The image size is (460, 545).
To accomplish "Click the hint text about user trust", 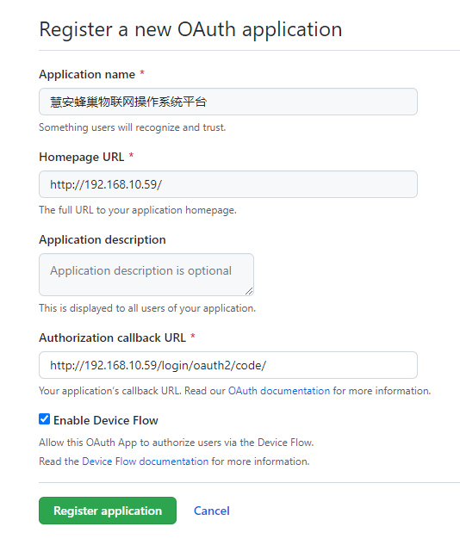I will pyautogui.click(x=132, y=127).
